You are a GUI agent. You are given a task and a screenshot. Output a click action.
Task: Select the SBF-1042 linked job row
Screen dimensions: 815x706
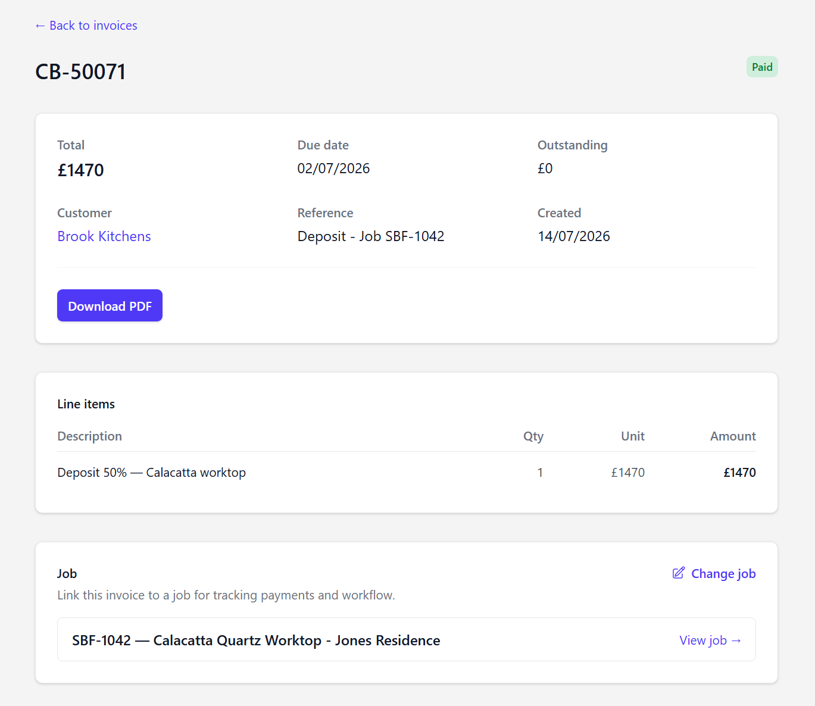[x=407, y=639]
